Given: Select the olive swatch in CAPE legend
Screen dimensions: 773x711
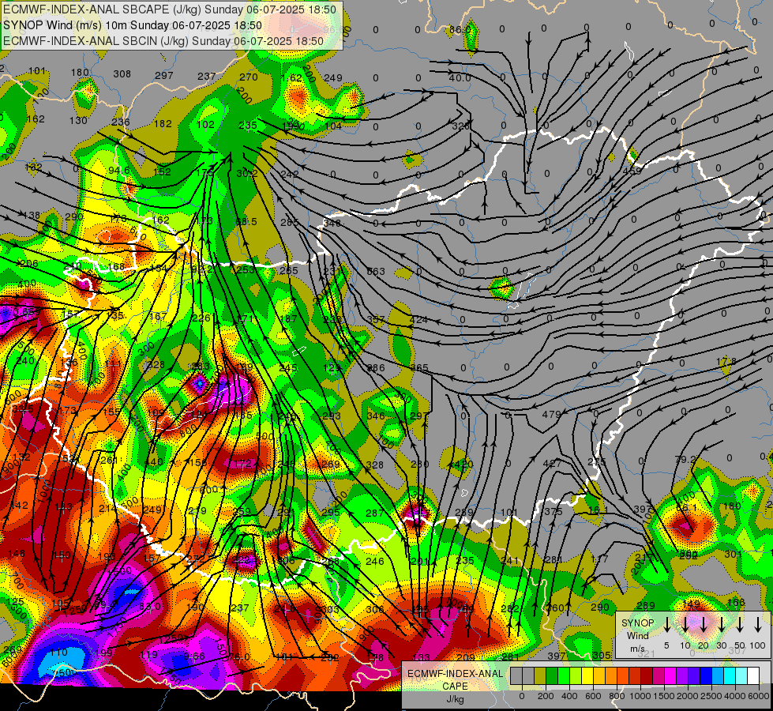Looking at the screenshot, I should 540,675.
